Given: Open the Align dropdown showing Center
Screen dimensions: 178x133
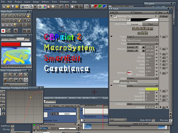Looking at the screenshot, I should 142,78.
